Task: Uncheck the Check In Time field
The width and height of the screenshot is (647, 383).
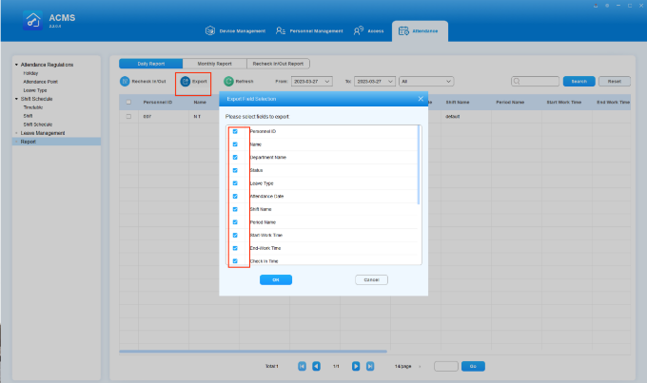Action: click(x=235, y=259)
